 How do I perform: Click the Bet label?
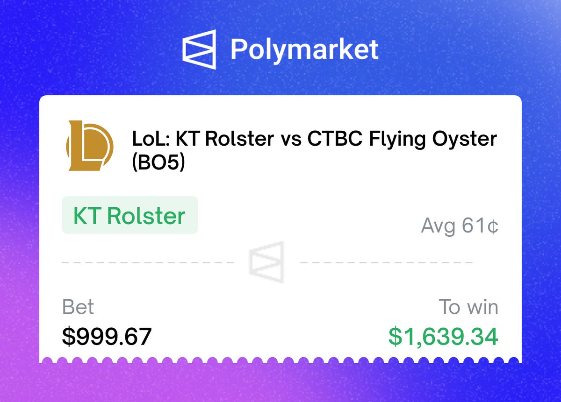(x=78, y=307)
